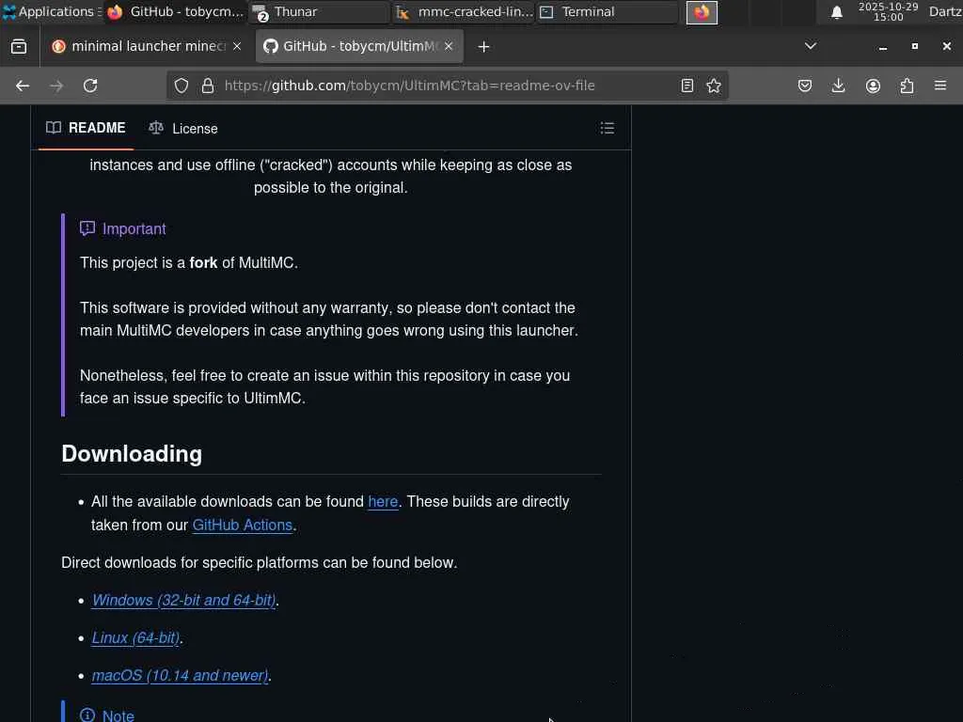Open the tracking protection shield icon
The image size is (963, 722).
(x=182, y=86)
